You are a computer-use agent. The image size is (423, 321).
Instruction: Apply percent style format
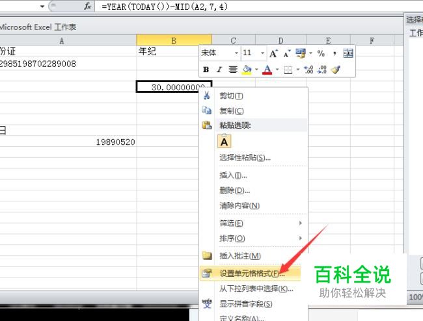coord(321,53)
